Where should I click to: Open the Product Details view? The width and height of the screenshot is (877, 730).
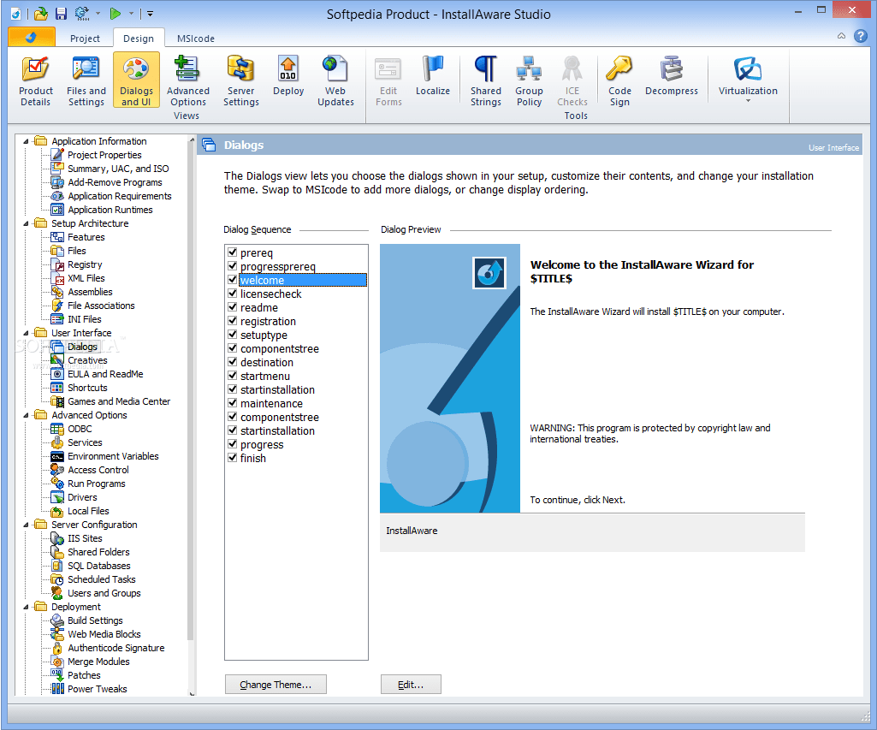35,80
